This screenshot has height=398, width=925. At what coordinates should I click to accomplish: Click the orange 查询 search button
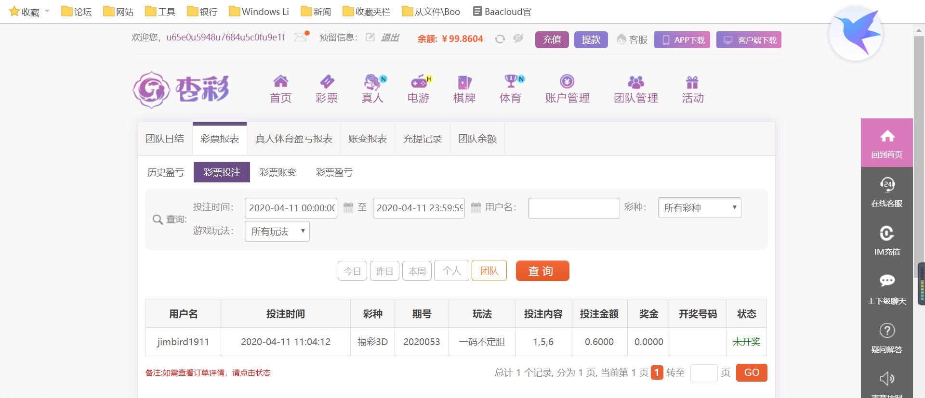542,271
